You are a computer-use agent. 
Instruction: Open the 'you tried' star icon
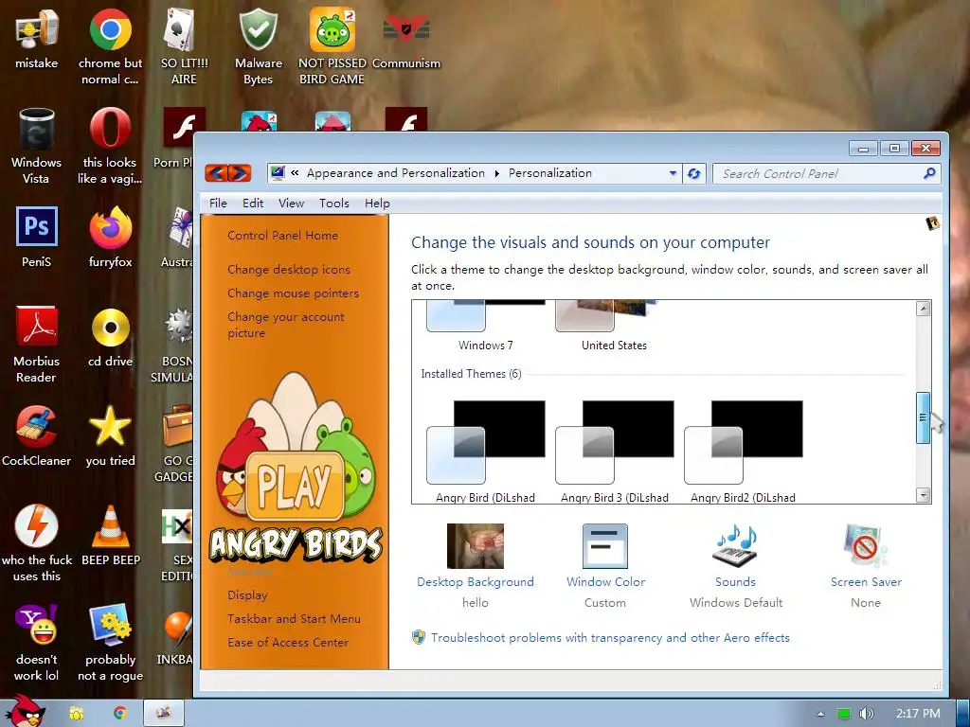[x=110, y=436]
